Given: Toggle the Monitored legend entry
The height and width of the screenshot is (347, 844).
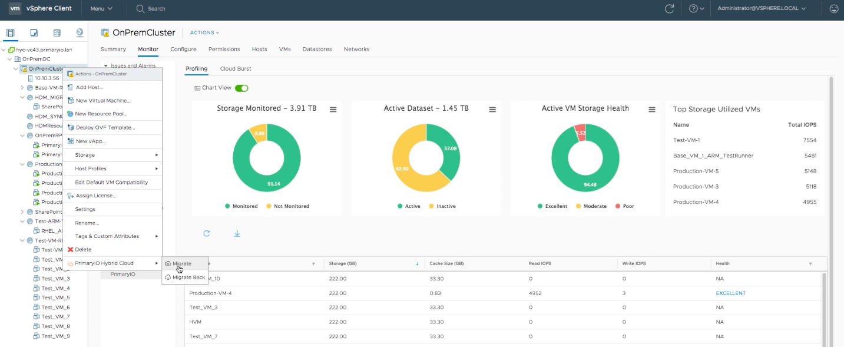Looking at the screenshot, I should click(x=241, y=206).
